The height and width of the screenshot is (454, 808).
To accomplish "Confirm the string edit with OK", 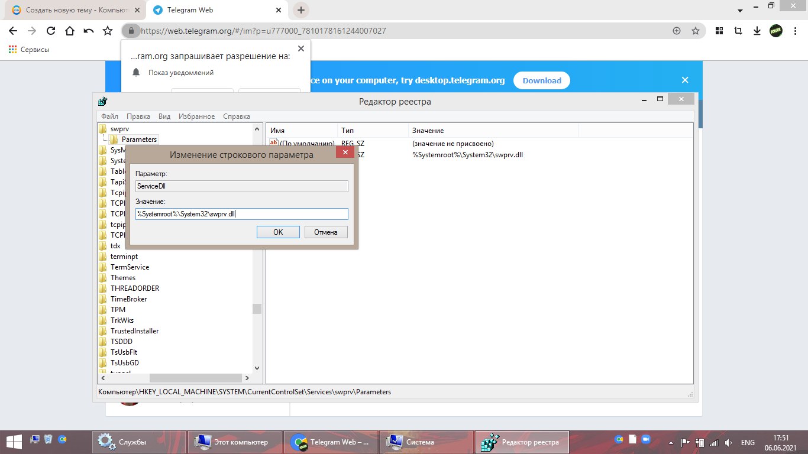I will click(x=278, y=232).
